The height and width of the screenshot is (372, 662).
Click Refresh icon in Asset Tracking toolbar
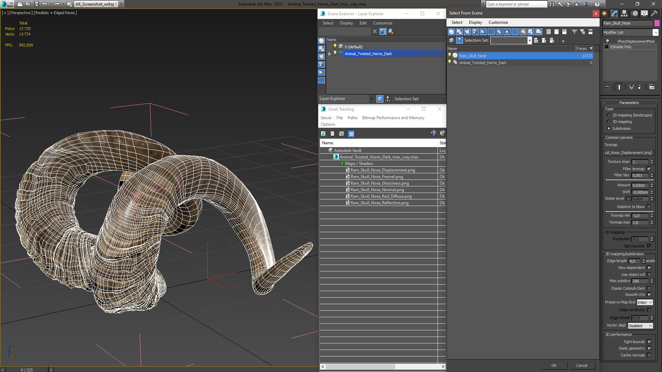(x=323, y=134)
